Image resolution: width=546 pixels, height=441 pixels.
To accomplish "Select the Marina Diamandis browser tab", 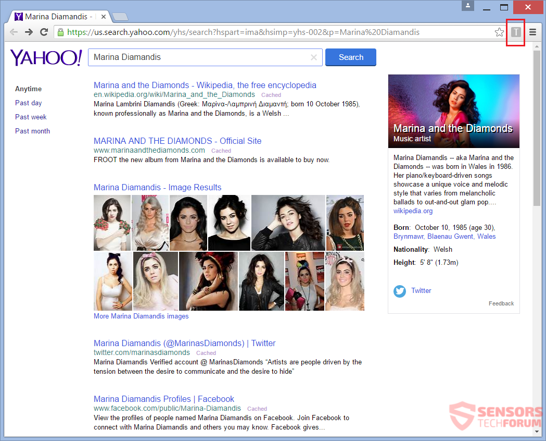I will tap(58, 16).
